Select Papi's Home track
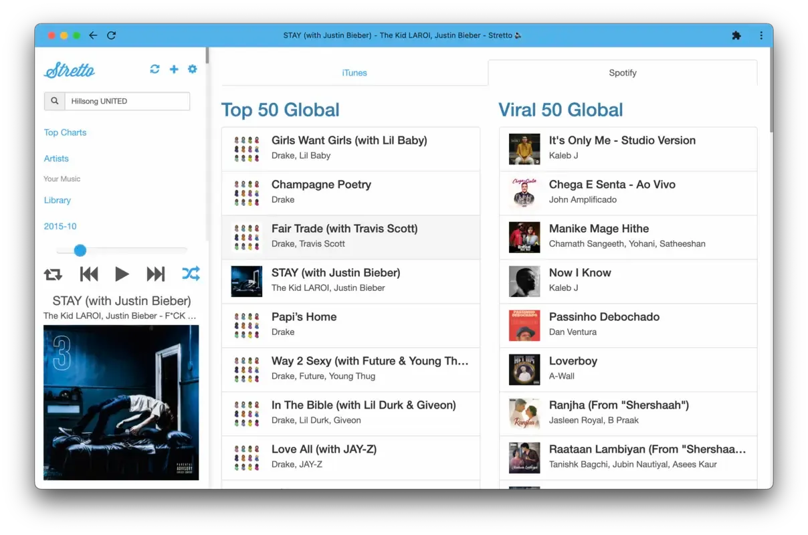The height and width of the screenshot is (535, 808). 350,326
